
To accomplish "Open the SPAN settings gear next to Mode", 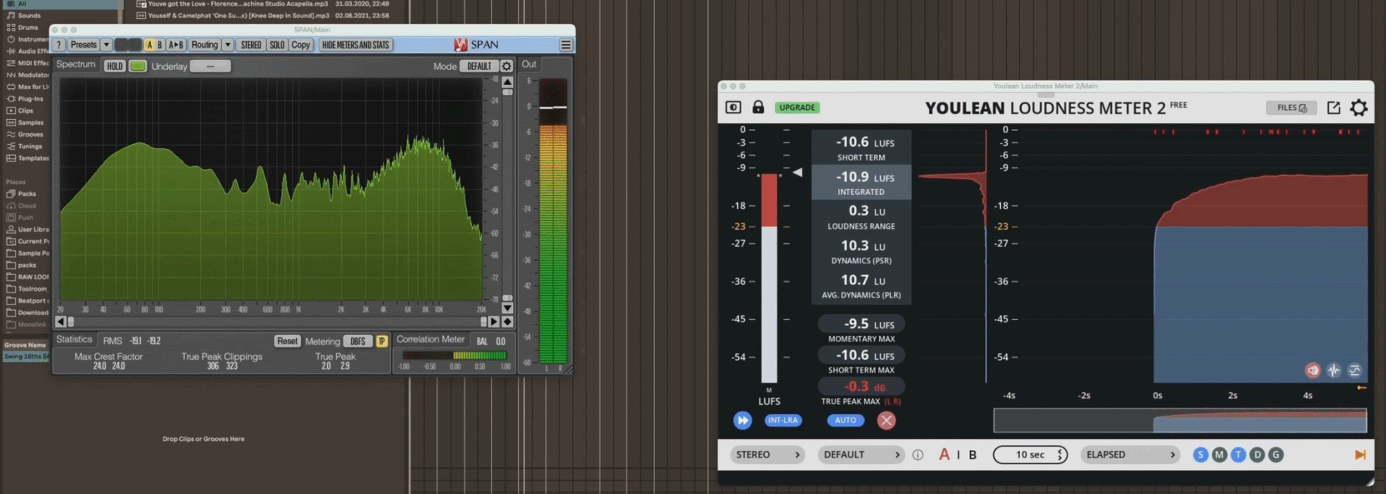I will (x=506, y=66).
